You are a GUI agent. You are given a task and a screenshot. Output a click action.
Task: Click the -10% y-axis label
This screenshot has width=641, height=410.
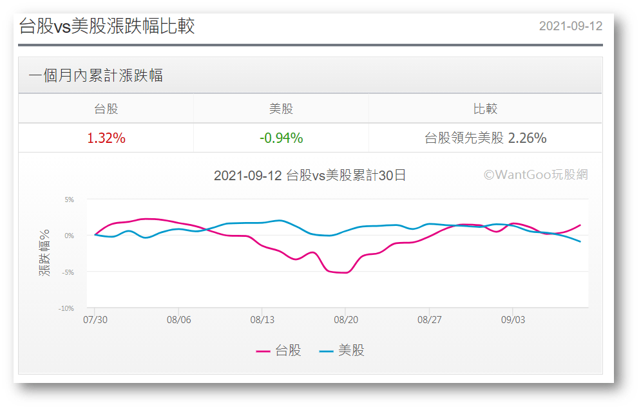coord(66,308)
